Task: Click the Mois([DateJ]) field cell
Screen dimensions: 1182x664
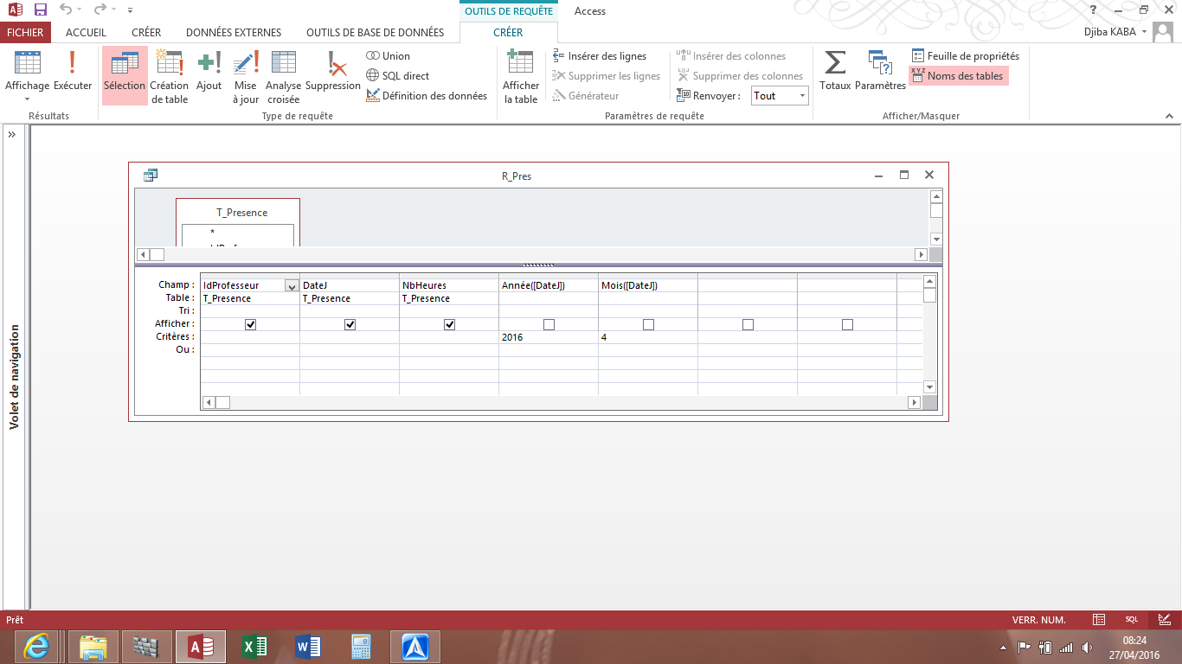Action: (648, 285)
